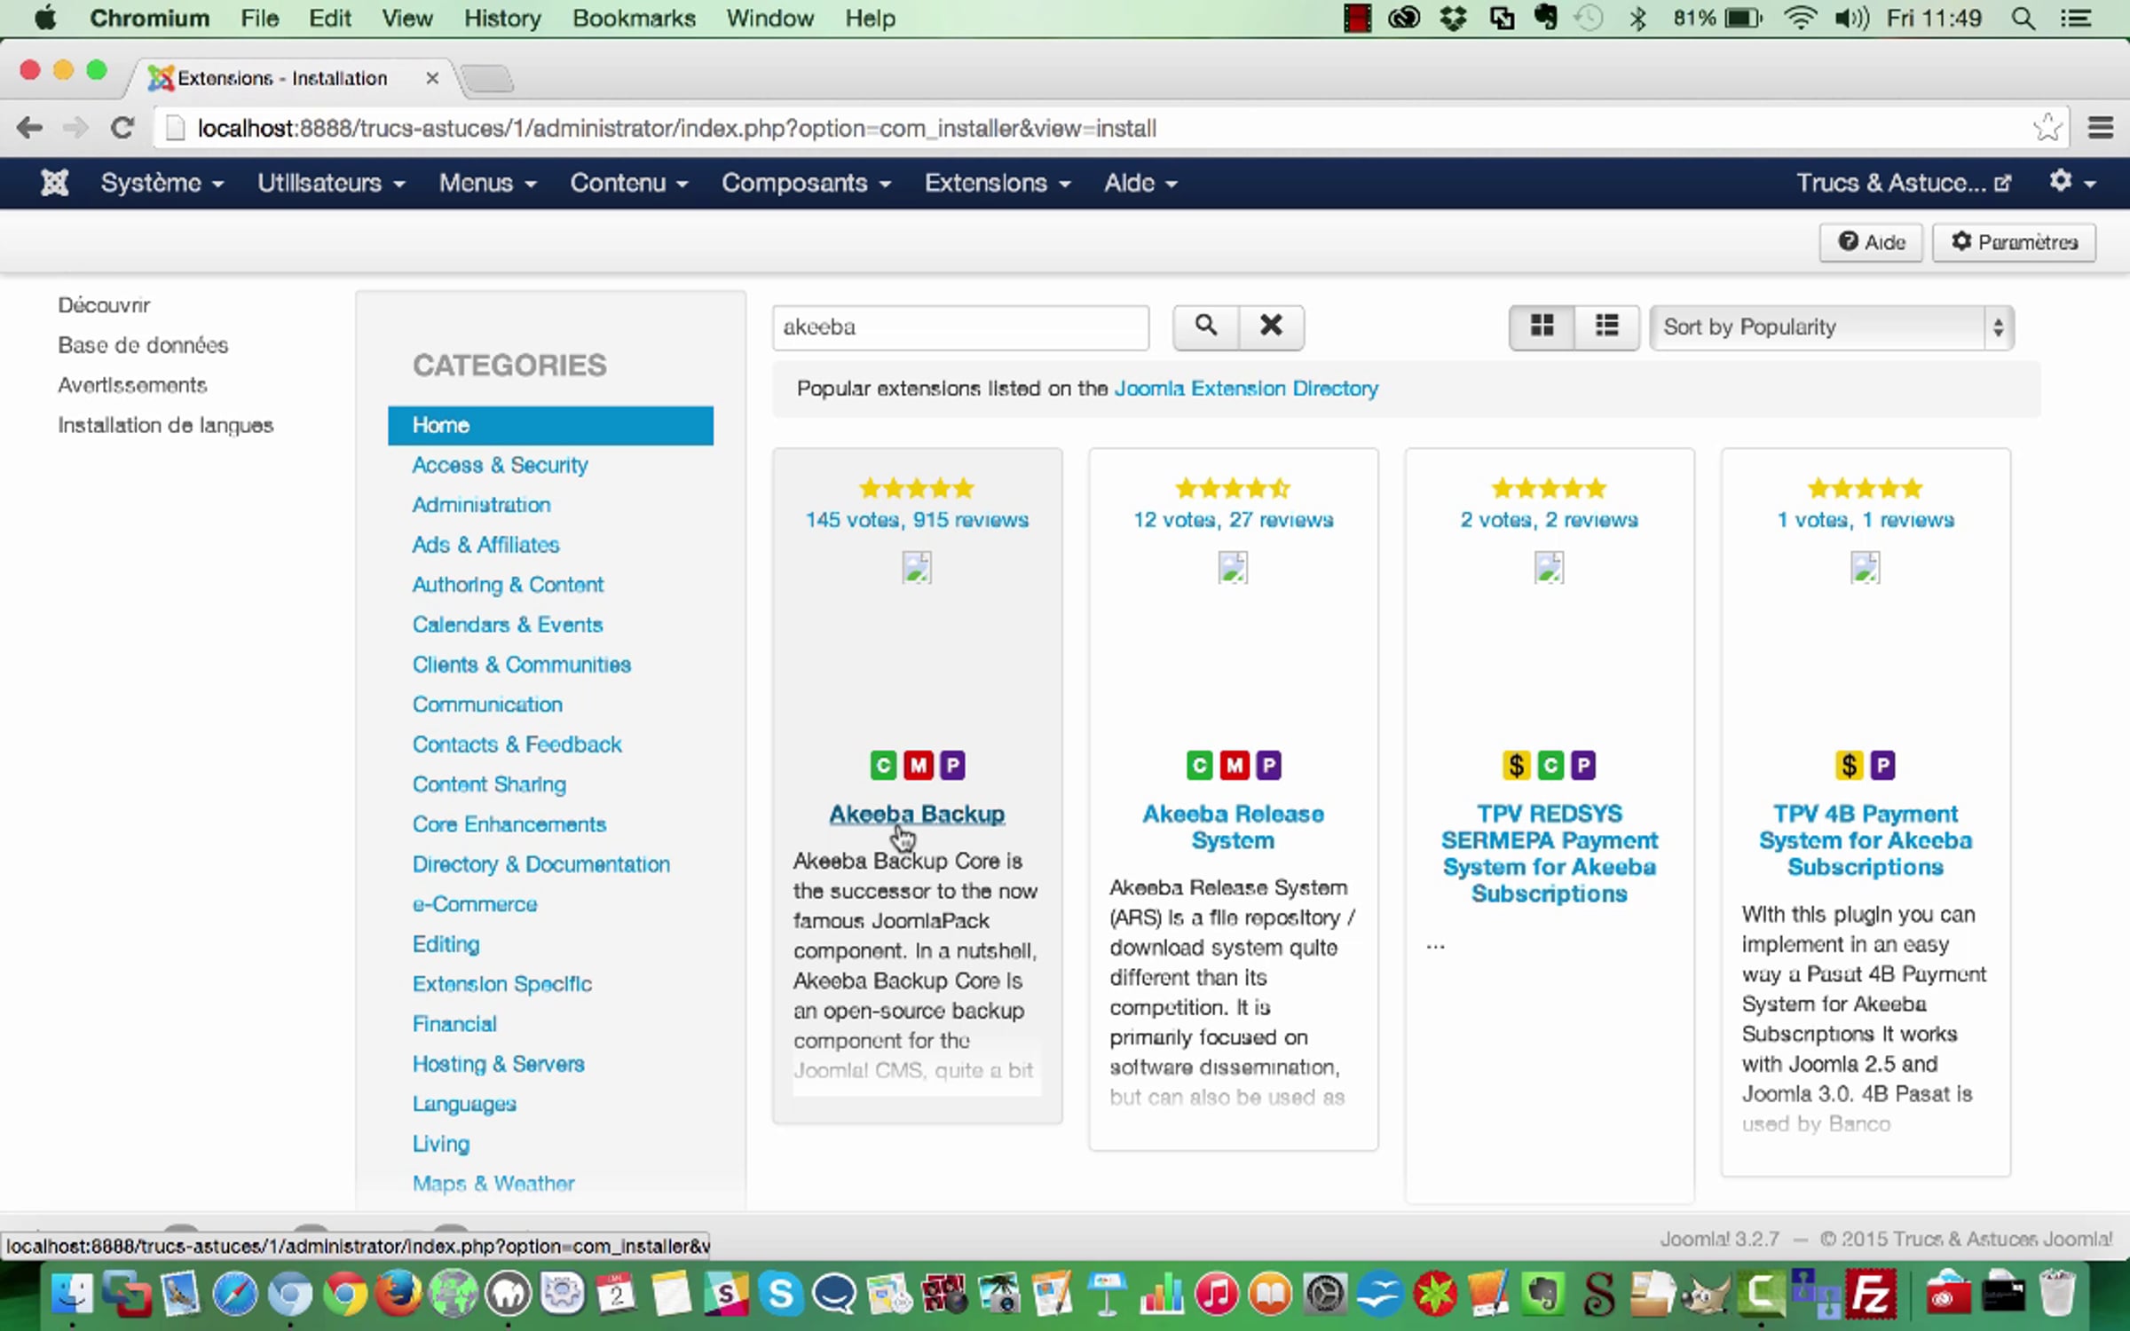This screenshot has width=2130, height=1331.
Task: Click the Aide help button
Action: pos(1871,242)
